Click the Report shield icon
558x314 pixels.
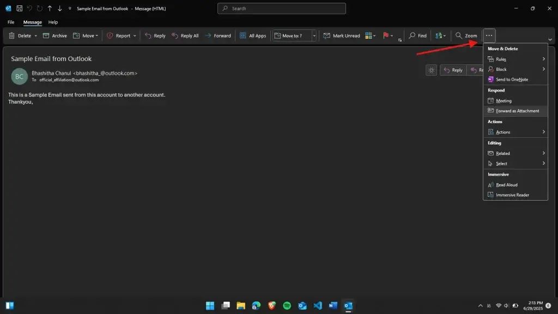click(x=110, y=35)
